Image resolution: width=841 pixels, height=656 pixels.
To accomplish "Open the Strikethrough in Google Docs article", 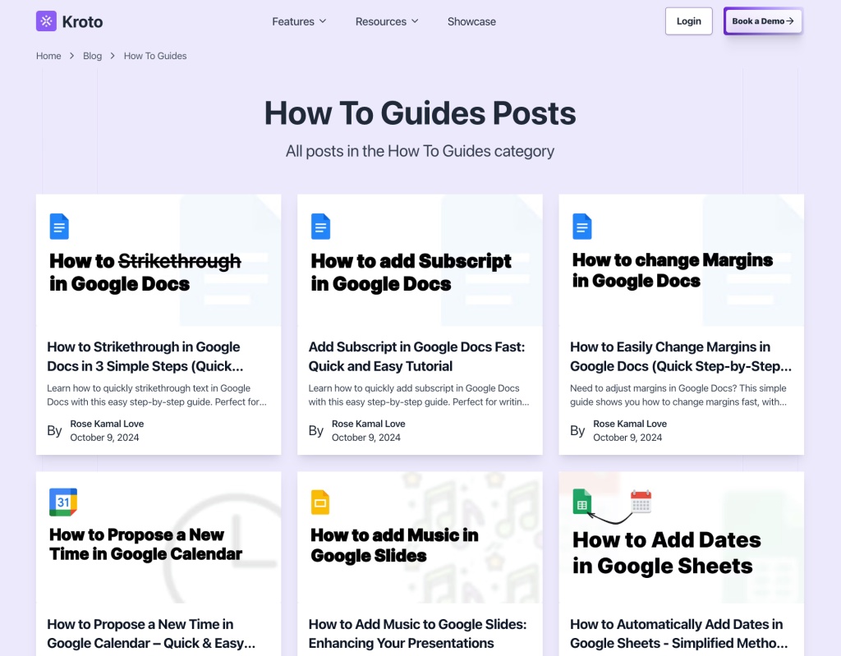I will (x=144, y=356).
